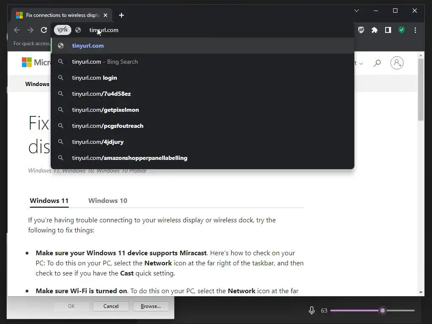Click Cancel in the background dialog
The height and width of the screenshot is (324, 432).
111,306
